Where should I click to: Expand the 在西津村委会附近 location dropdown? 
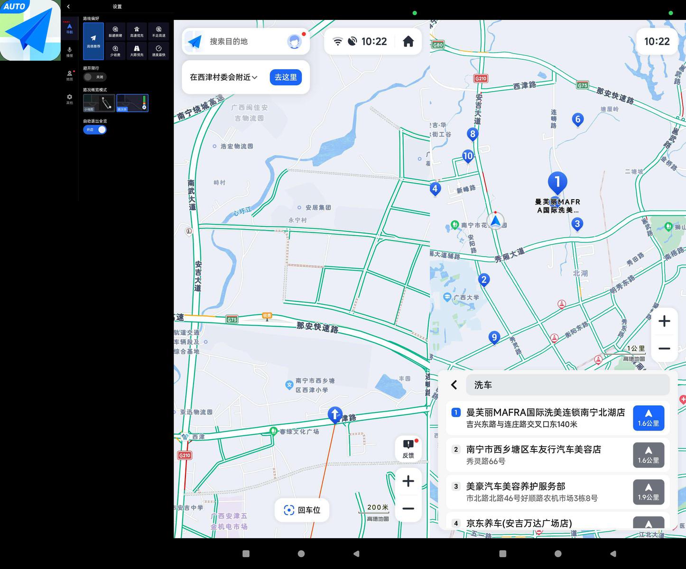coord(224,77)
